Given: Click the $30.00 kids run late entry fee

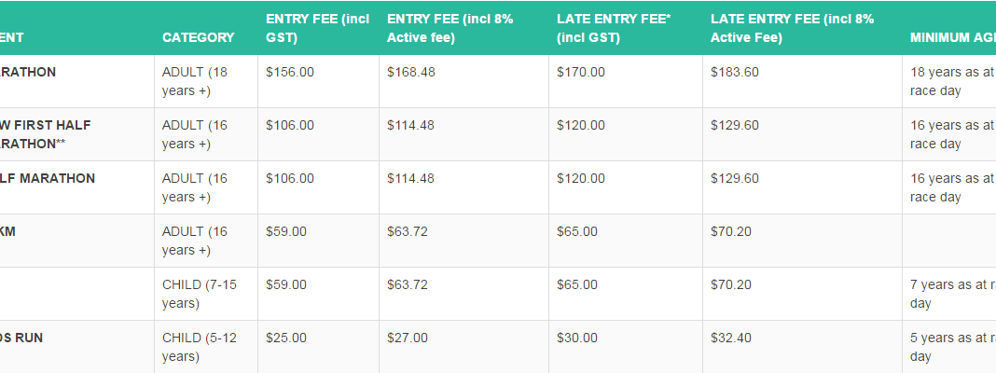Looking at the screenshot, I should coord(576,338).
